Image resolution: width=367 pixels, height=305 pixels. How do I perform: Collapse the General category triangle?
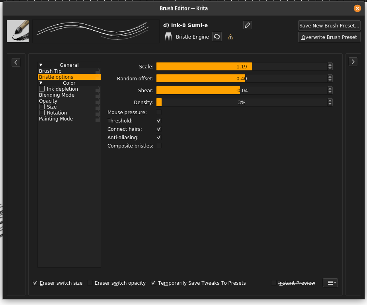point(41,65)
